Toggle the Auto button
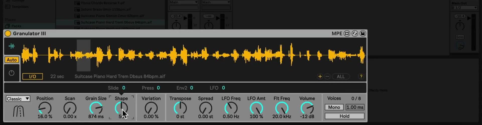The width and height of the screenshot is (482, 125). click(12, 60)
